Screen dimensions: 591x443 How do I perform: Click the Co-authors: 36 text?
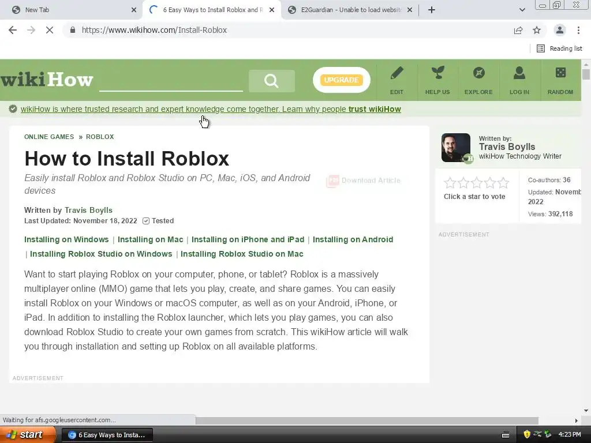pyautogui.click(x=549, y=180)
